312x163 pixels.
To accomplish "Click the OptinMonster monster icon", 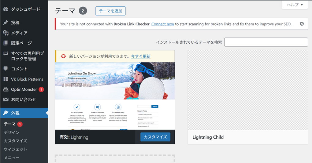I will 6,89.
